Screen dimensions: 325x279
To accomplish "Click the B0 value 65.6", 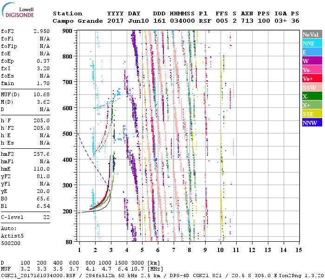I will click(43, 199).
